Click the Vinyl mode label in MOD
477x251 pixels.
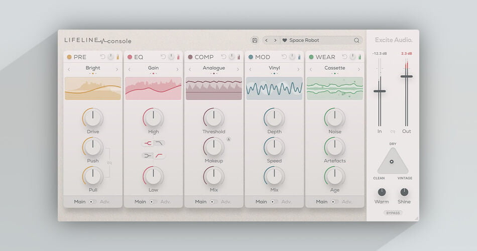coord(274,68)
